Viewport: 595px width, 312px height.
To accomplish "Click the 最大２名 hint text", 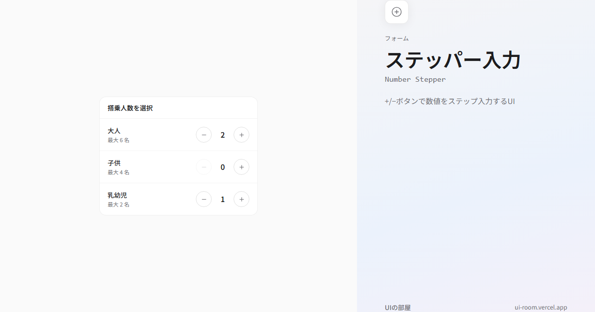I will [x=119, y=205].
